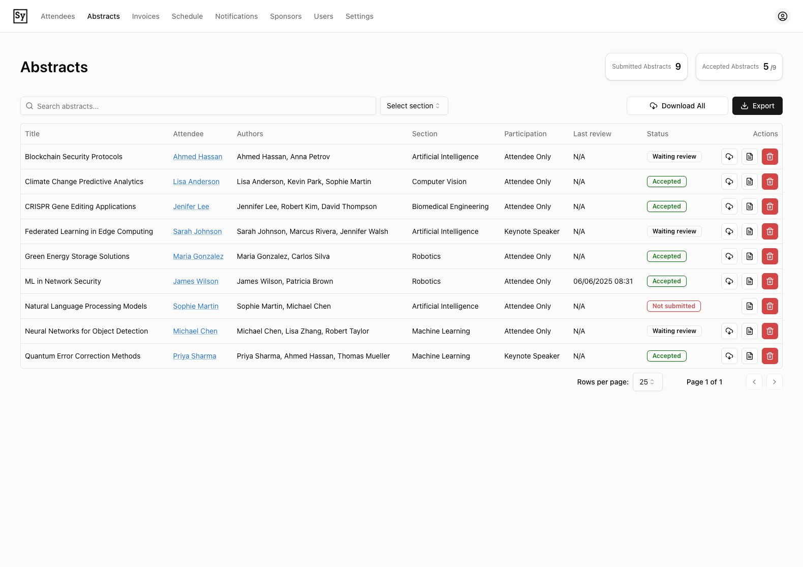Click the Sy logo in header

point(20,16)
